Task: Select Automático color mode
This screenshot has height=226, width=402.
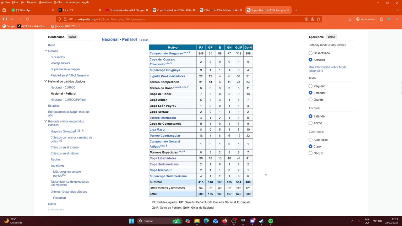Action: (310, 140)
